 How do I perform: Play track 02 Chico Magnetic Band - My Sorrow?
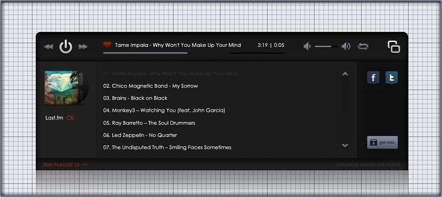(150, 86)
